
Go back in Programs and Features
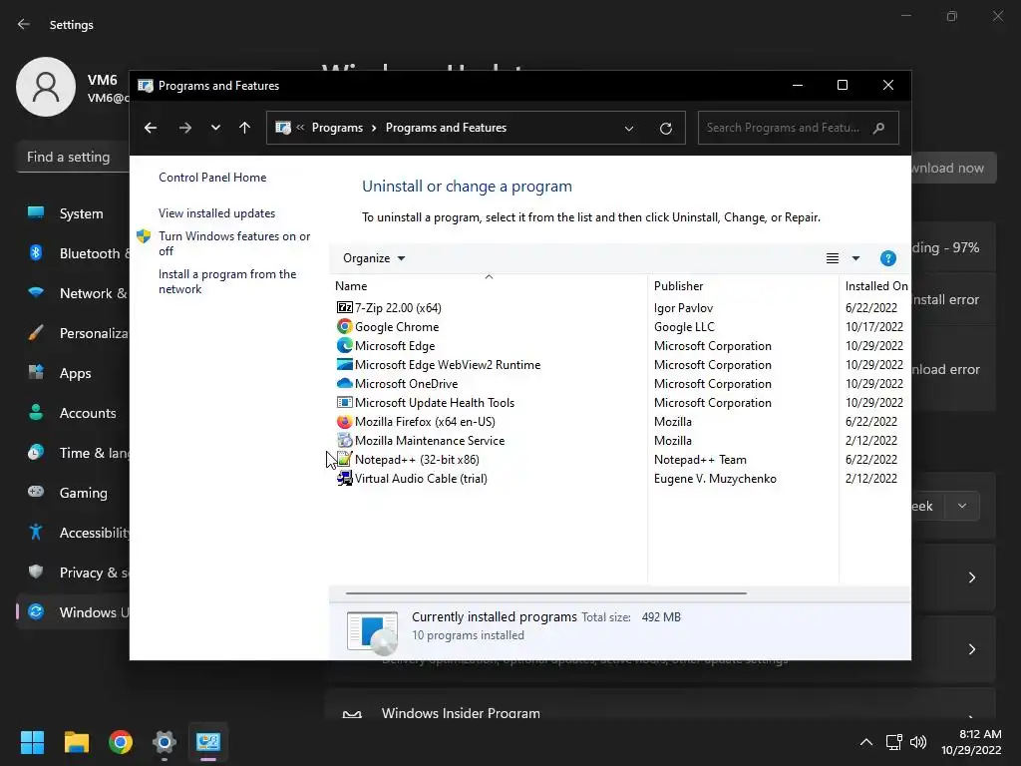coord(151,128)
